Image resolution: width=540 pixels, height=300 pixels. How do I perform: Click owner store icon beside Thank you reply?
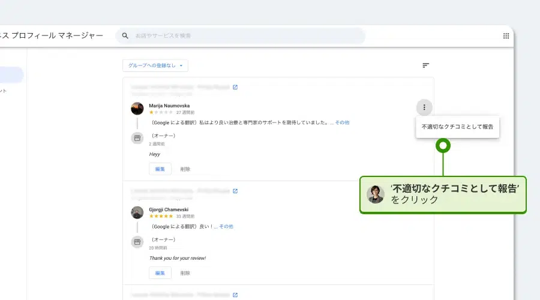pyautogui.click(x=137, y=242)
